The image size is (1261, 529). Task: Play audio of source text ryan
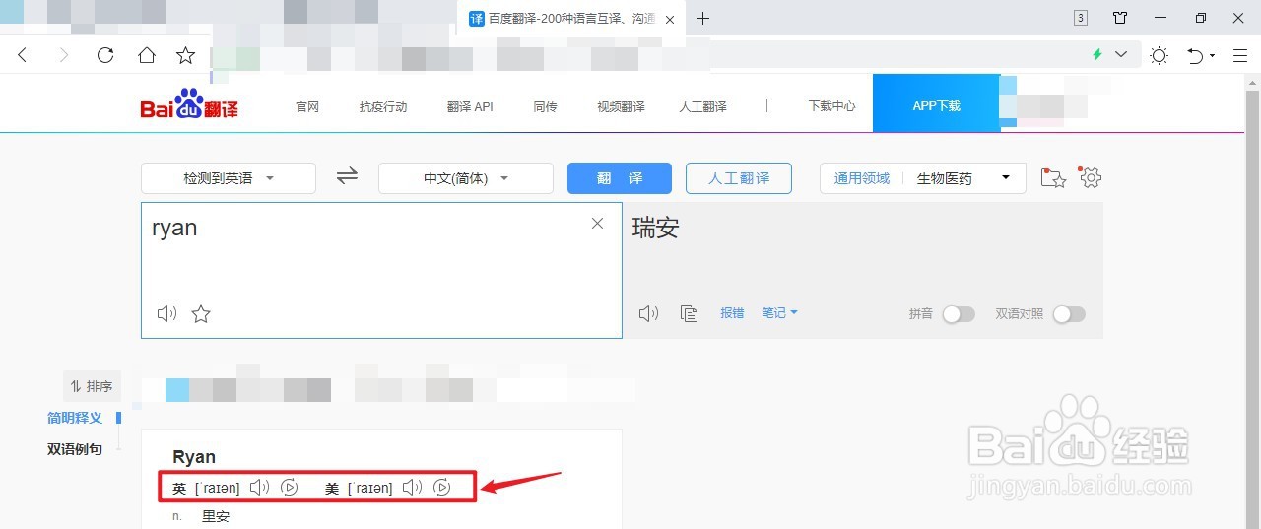pos(166,314)
